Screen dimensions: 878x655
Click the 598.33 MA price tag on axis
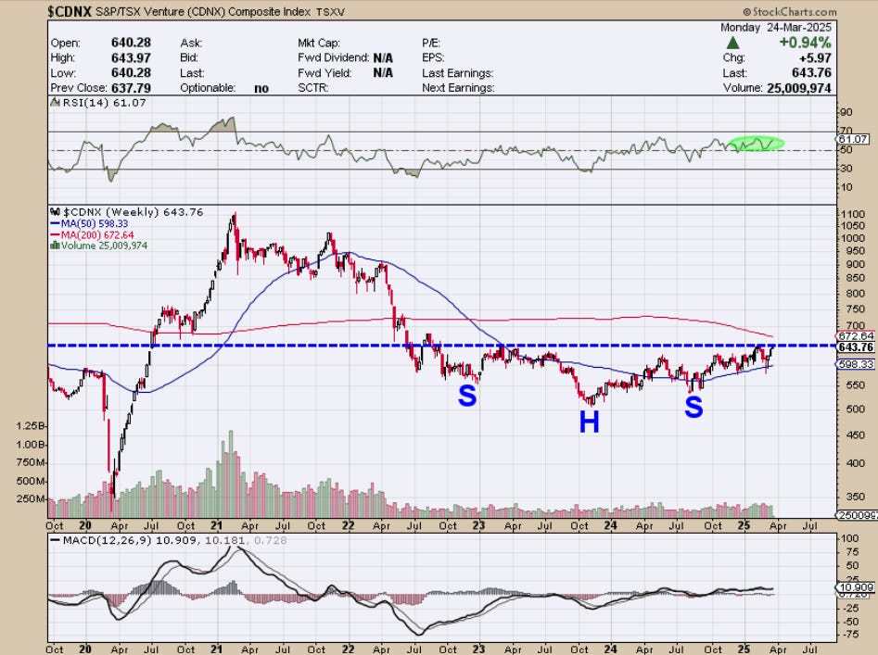click(856, 364)
